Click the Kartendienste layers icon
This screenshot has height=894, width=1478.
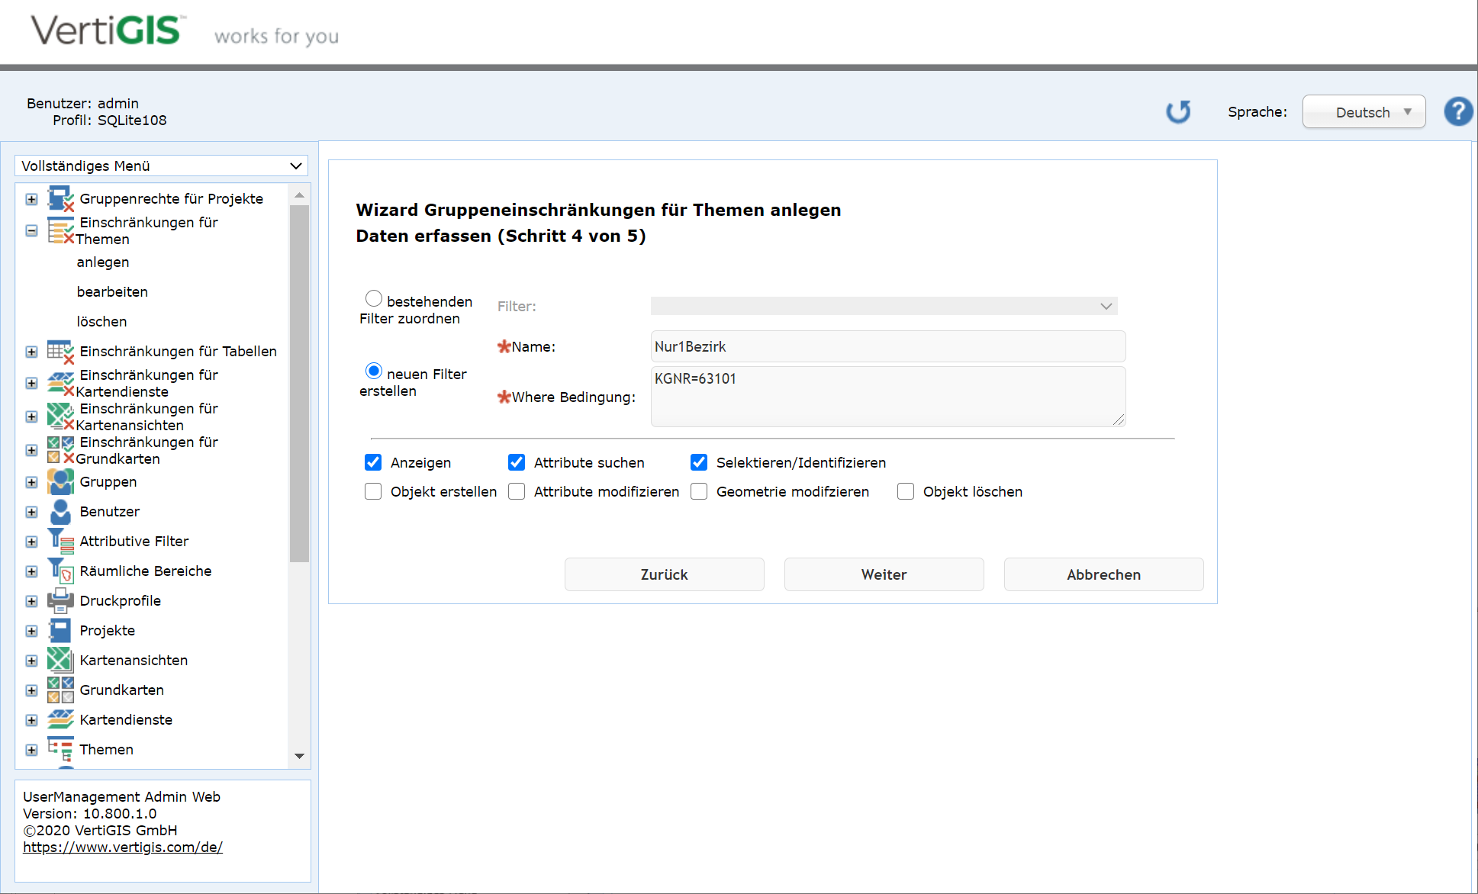click(x=60, y=719)
